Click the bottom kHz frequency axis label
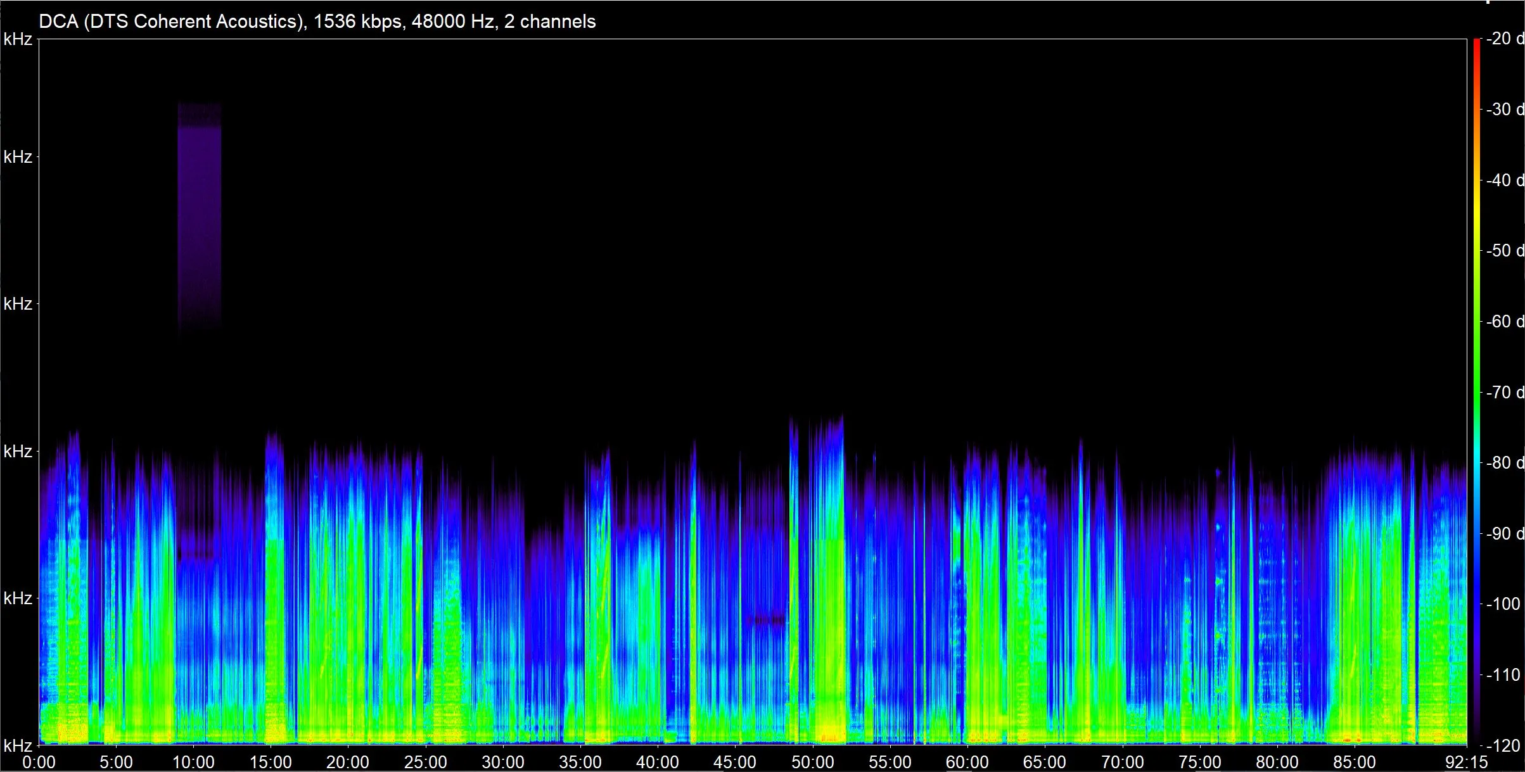Viewport: 1525px width, 772px height. pyautogui.click(x=17, y=745)
